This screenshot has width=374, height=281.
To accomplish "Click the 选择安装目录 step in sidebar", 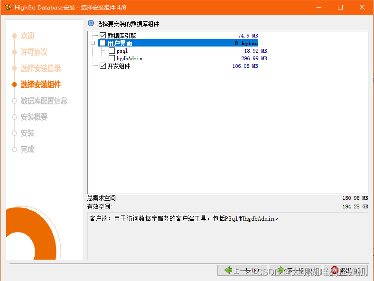I will 40,68.
